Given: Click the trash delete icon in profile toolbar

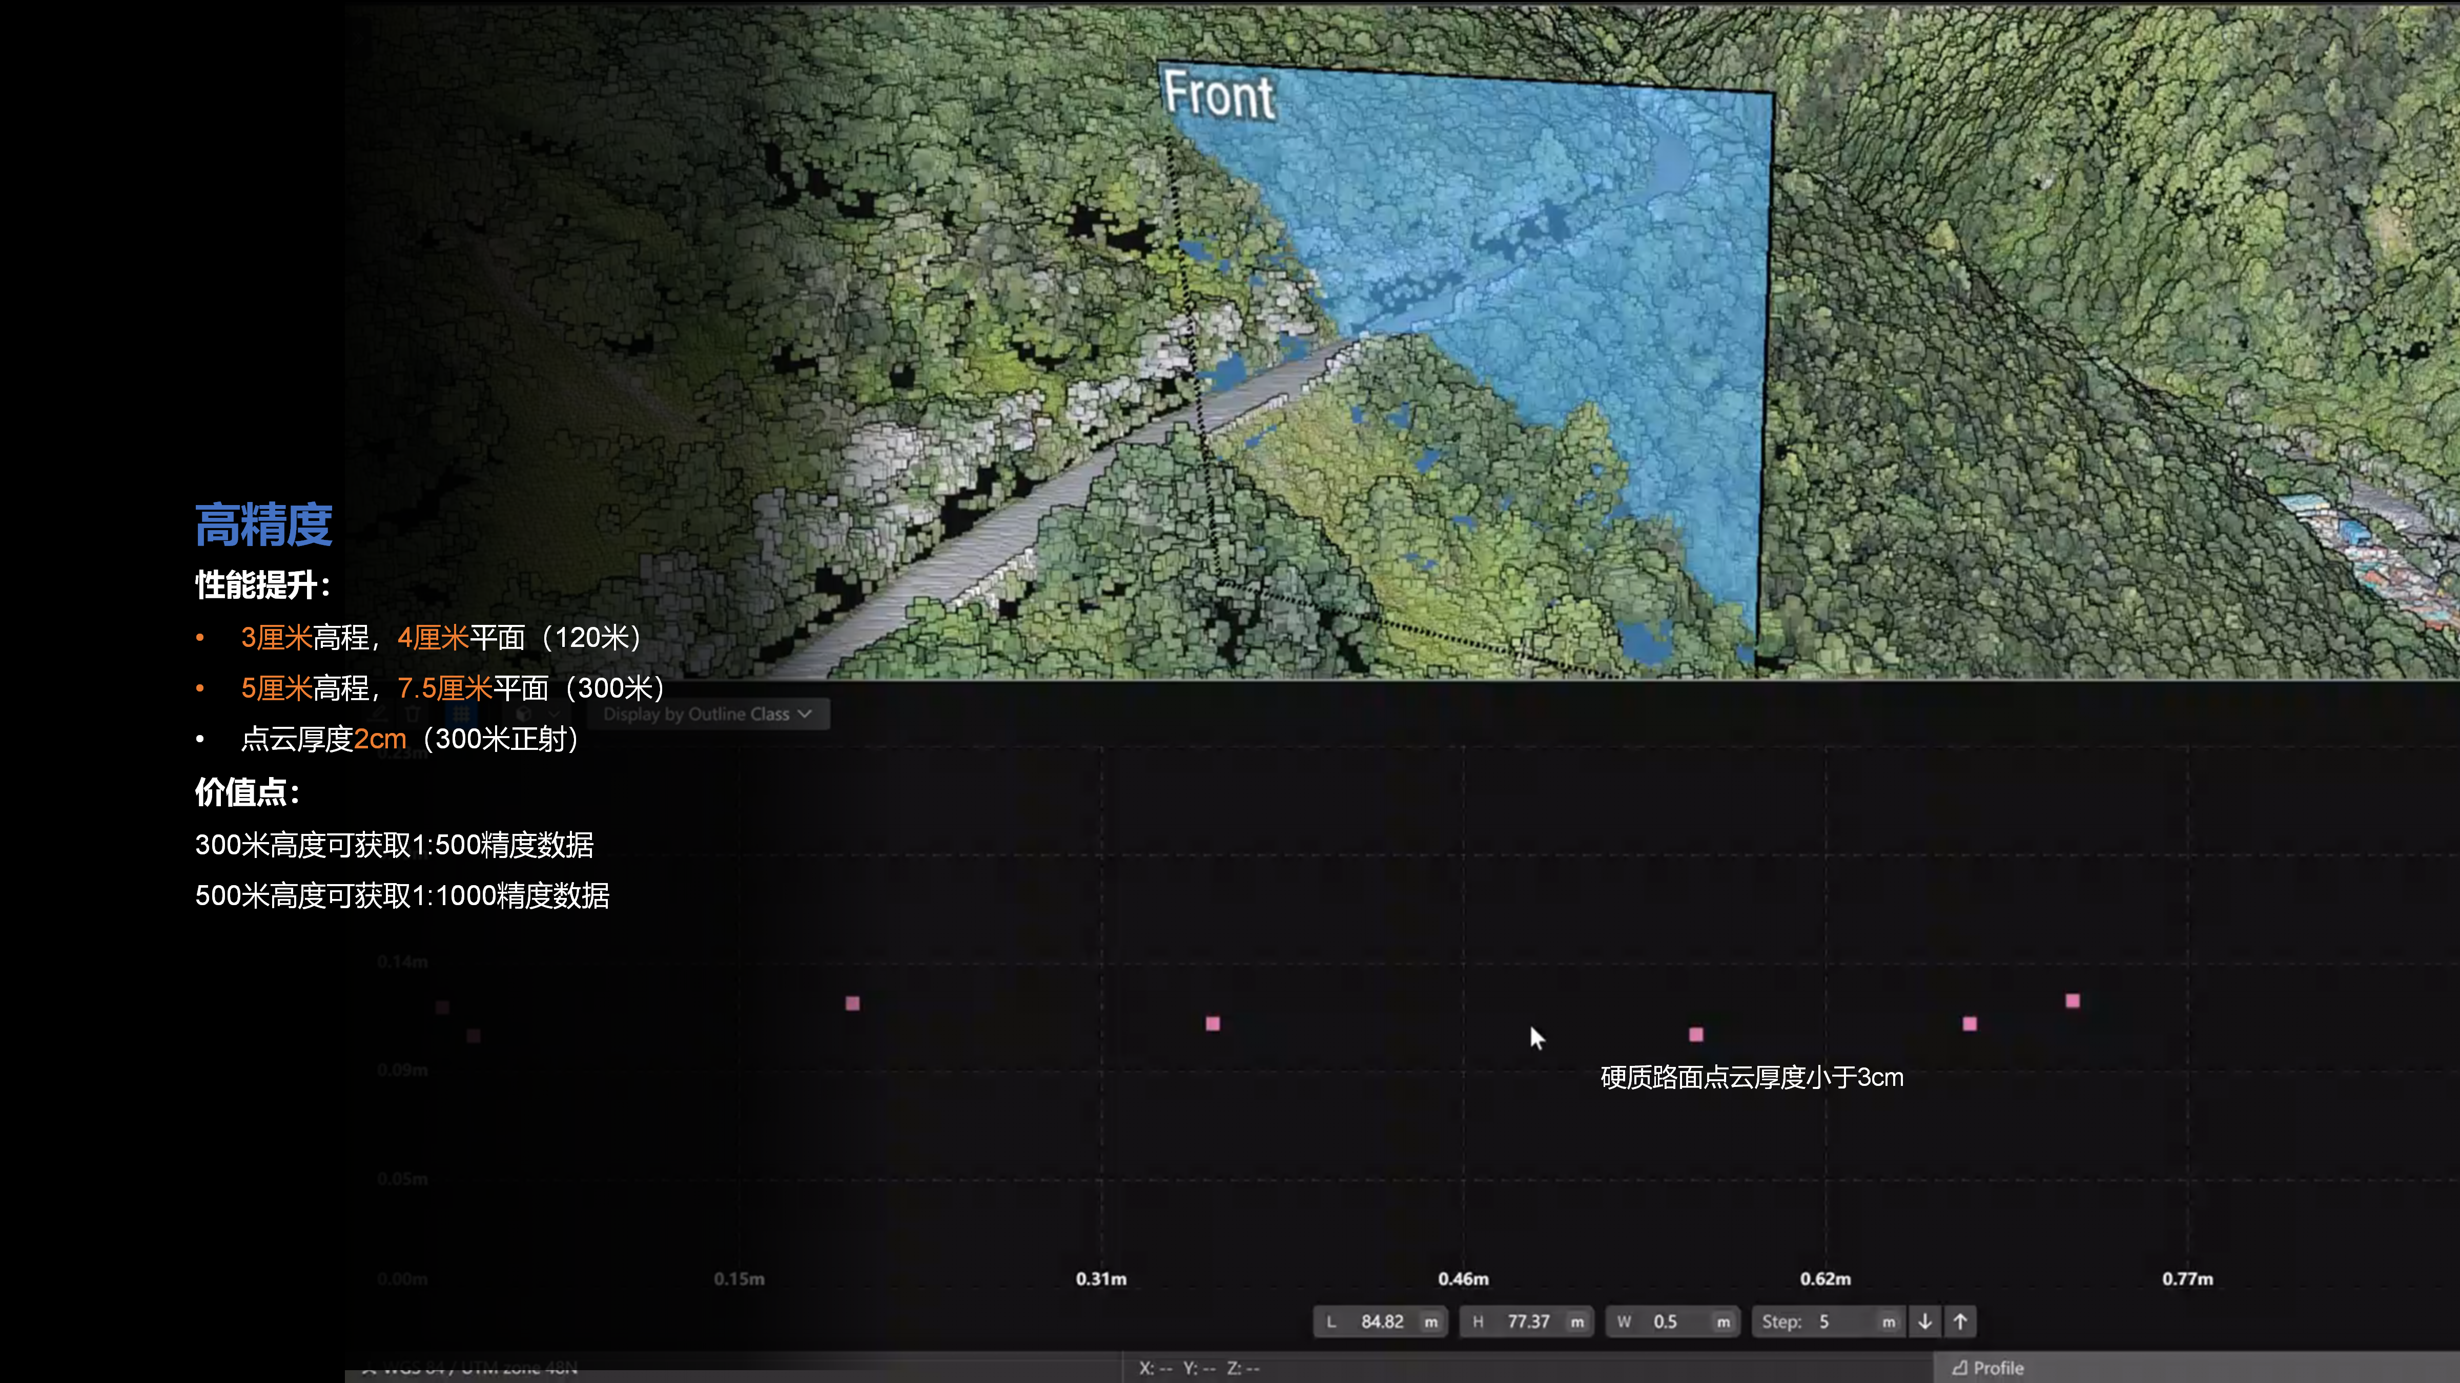Looking at the screenshot, I should pyautogui.click(x=414, y=714).
